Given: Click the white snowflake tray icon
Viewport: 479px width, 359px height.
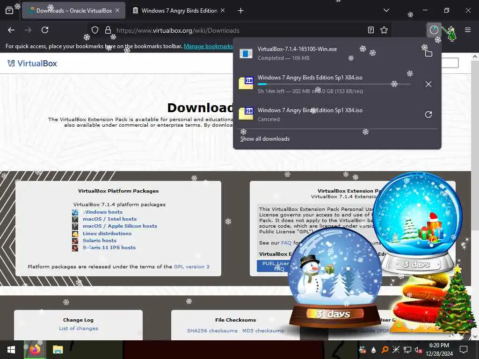Looking at the screenshot, I should coord(396,350).
